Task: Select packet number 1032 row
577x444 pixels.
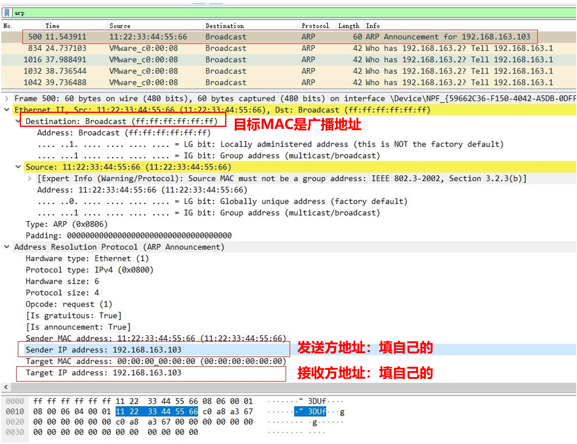Action: pos(288,71)
